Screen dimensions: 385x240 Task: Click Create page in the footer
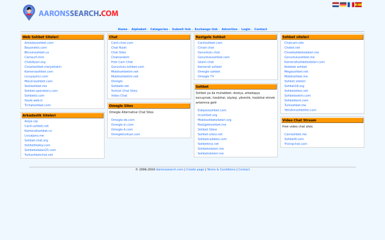(195, 170)
